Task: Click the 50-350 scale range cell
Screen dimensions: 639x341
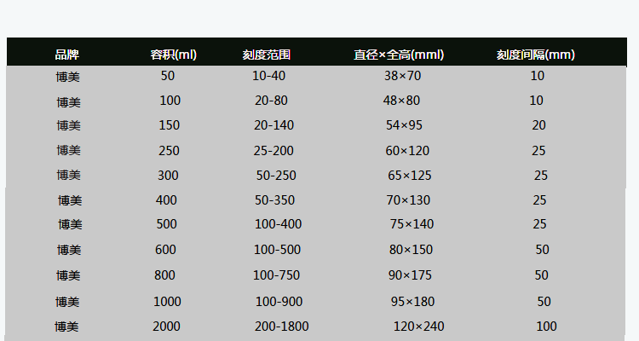Action: point(274,200)
